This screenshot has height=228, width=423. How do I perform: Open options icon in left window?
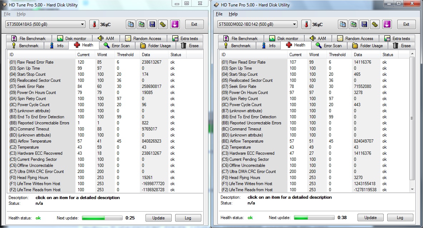[x=163, y=24]
